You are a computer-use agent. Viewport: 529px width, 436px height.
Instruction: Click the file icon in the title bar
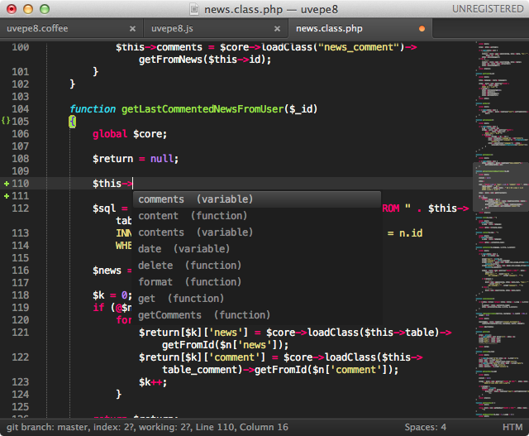pyautogui.click(x=194, y=9)
